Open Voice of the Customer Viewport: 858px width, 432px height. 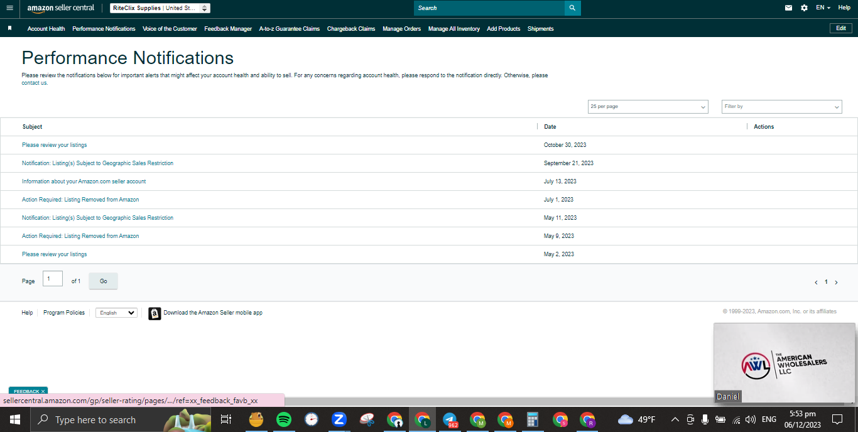170,29
